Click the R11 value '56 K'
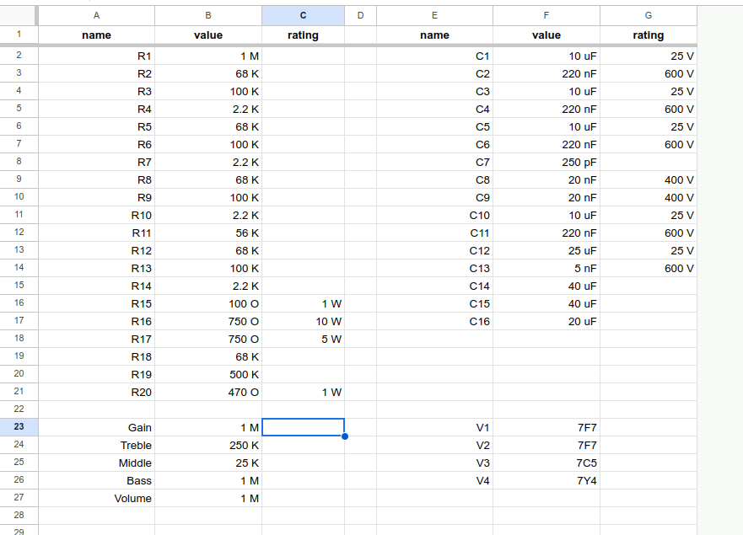743x535 pixels. (x=208, y=233)
